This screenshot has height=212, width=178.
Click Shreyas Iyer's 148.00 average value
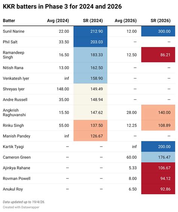coord(63,89)
